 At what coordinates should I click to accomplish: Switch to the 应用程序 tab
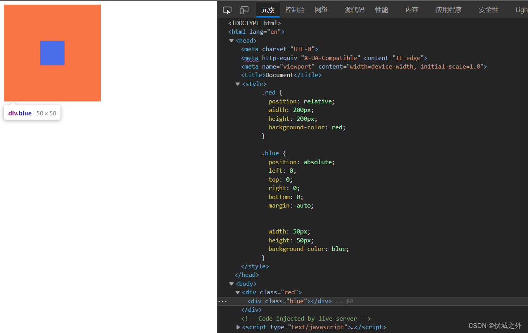click(449, 10)
